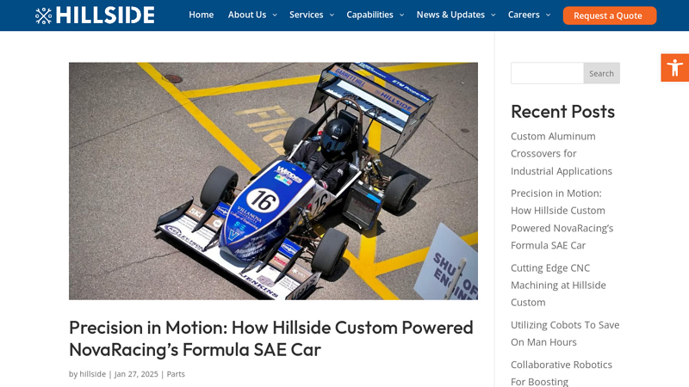Expand the Careers dropdown arrow

coord(549,15)
